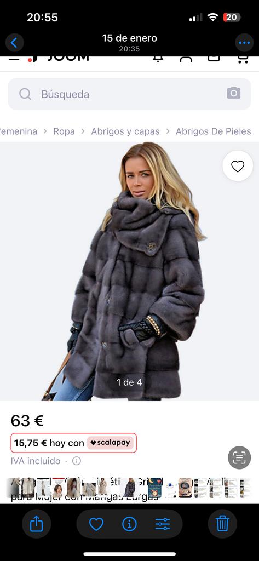Open the Ropa breadcrumb link
This screenshot has width=259, height=561.
[64, 131]
